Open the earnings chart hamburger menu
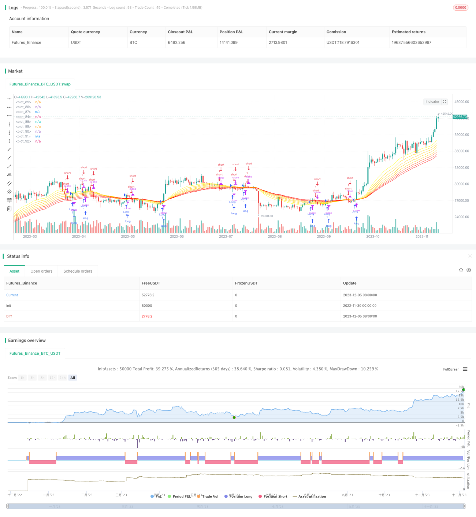Viewport: 476px width, 517px height. pyautogui.click(x=465, y=369)
